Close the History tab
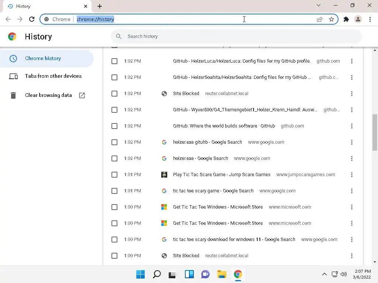This screenshot has width=378, height=283. pyautogui.click(x=86, y=6)
